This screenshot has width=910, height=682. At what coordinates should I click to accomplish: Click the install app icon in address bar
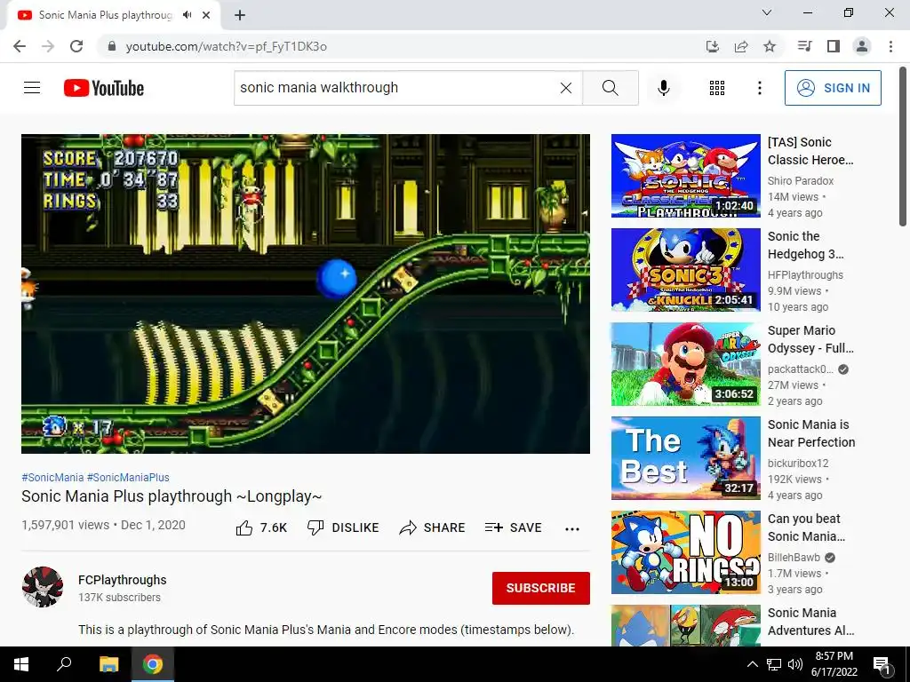713,46
